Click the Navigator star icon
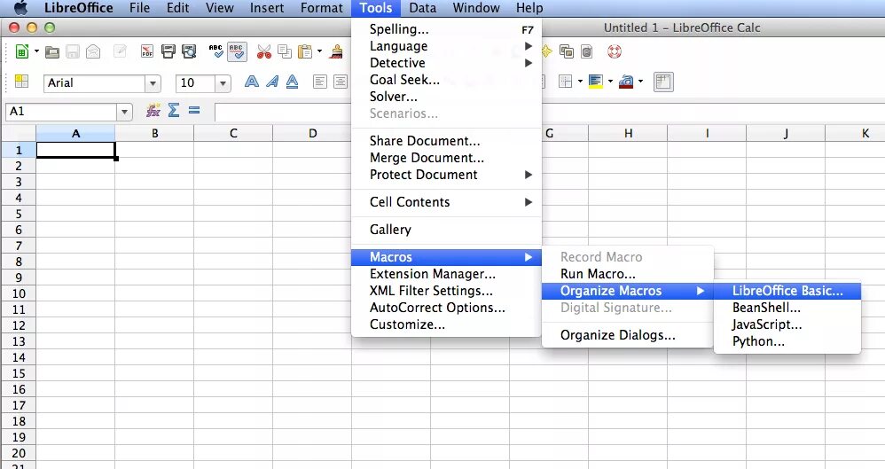Image resolution: width=885 pixels, height=469 pixels. [x=546, y=51]
